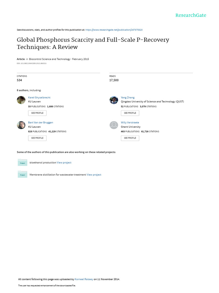Click Bart Van der Bruggen's profile photo
This screenshot has width=219, height=293.
(x=21, y=125)
